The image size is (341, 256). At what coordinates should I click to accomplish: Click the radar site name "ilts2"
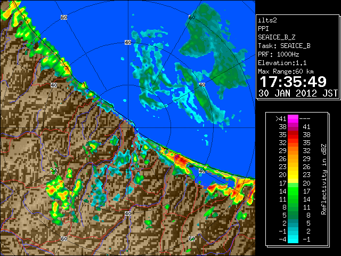click(x=267, y=20)
